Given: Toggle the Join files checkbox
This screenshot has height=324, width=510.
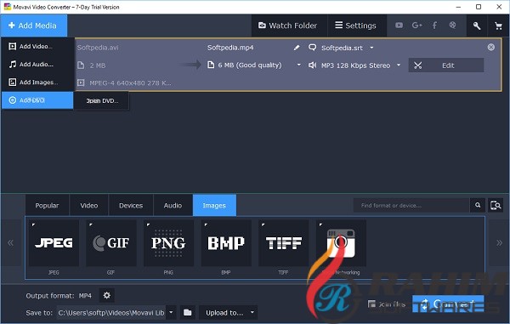Looking at the screenshot, I should pyautogui.click(x=371, y=304).
